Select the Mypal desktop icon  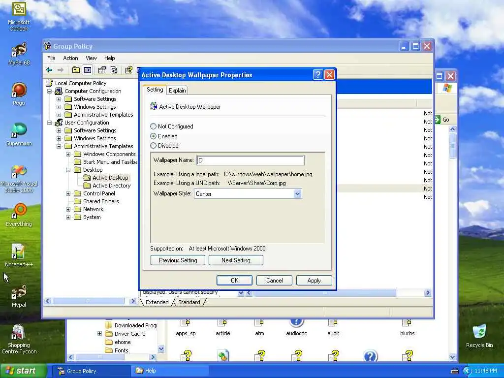(19, 296)
